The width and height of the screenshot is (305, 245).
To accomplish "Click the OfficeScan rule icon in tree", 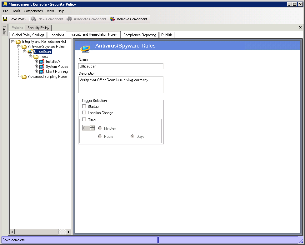I will point(30,52).
